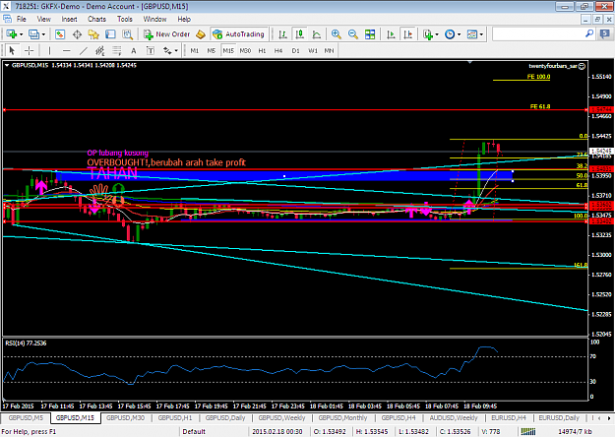This screenshot has width=615, height=437.
Task: Toggle the AutoTrading button
Action: point(239,34)
